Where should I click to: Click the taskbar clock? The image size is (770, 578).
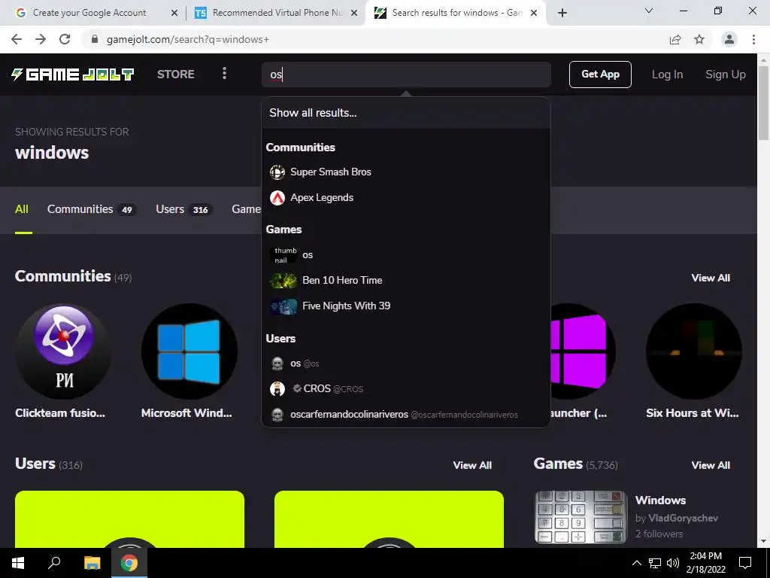point(705,563)
